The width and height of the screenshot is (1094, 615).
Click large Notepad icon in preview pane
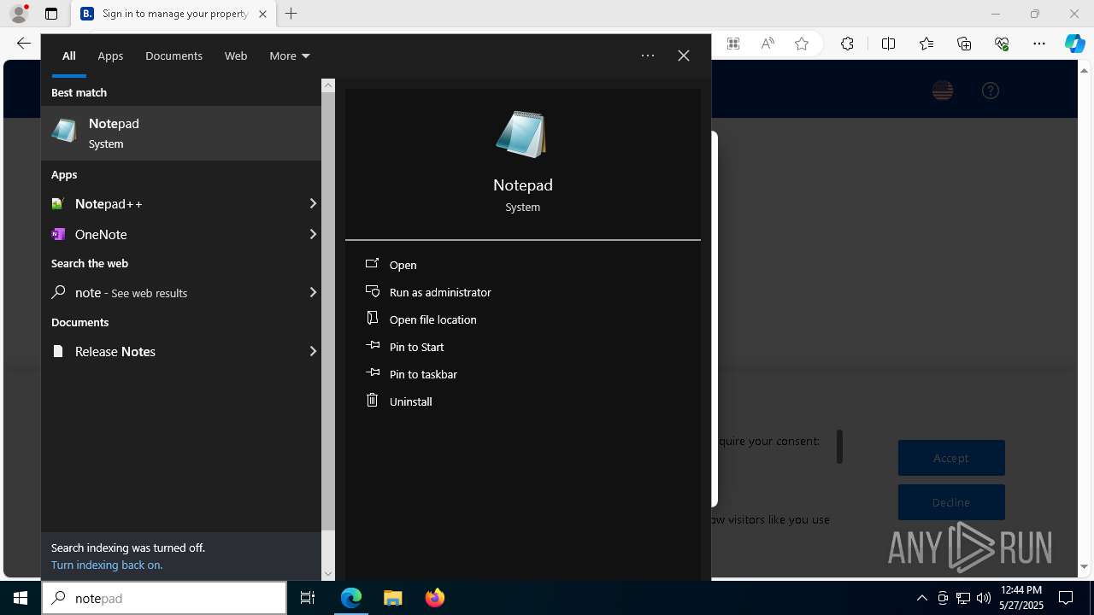522,134
